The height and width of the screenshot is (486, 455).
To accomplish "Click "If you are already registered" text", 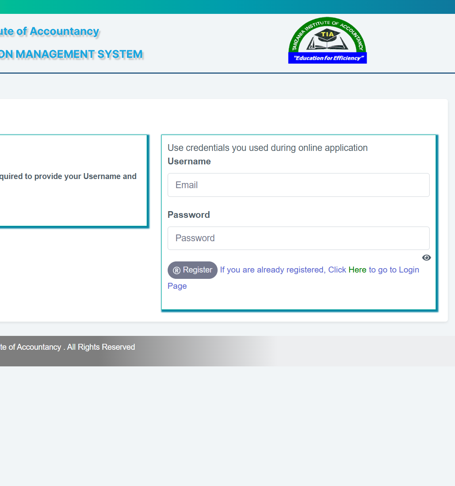I will (273, 270).
